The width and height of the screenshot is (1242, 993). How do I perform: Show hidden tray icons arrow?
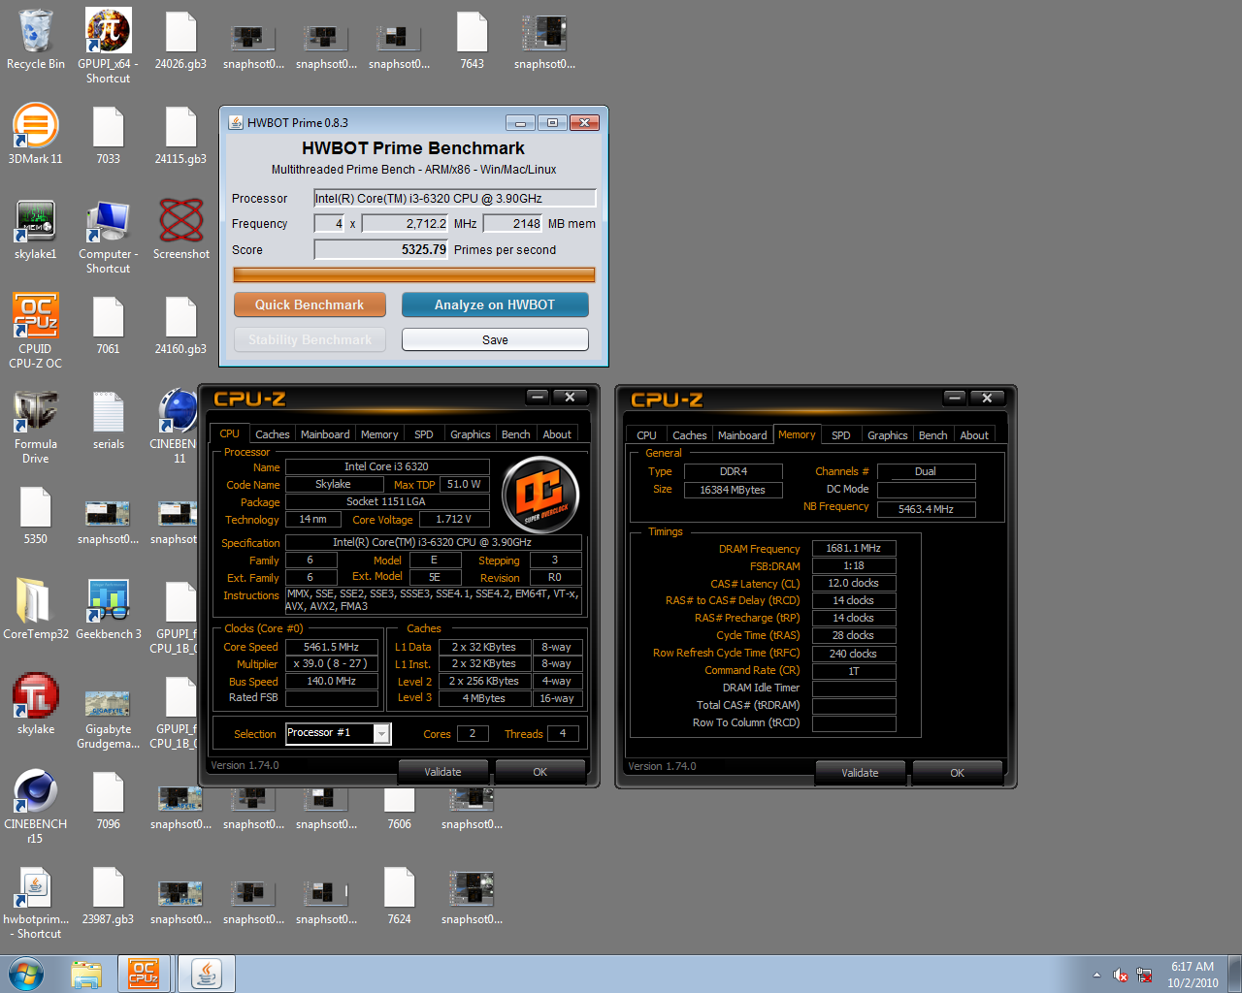point(1096,976)
